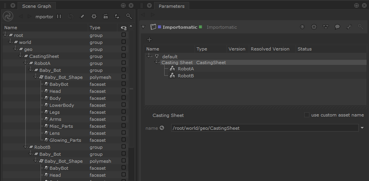
Task: Collapse the Importomatic parameters disclosure triangle
Action: pyautogui.click(x=143, y=27)
